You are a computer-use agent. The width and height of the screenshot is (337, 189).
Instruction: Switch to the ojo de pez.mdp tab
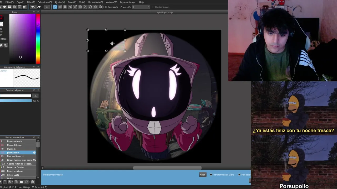coord(165,12)
